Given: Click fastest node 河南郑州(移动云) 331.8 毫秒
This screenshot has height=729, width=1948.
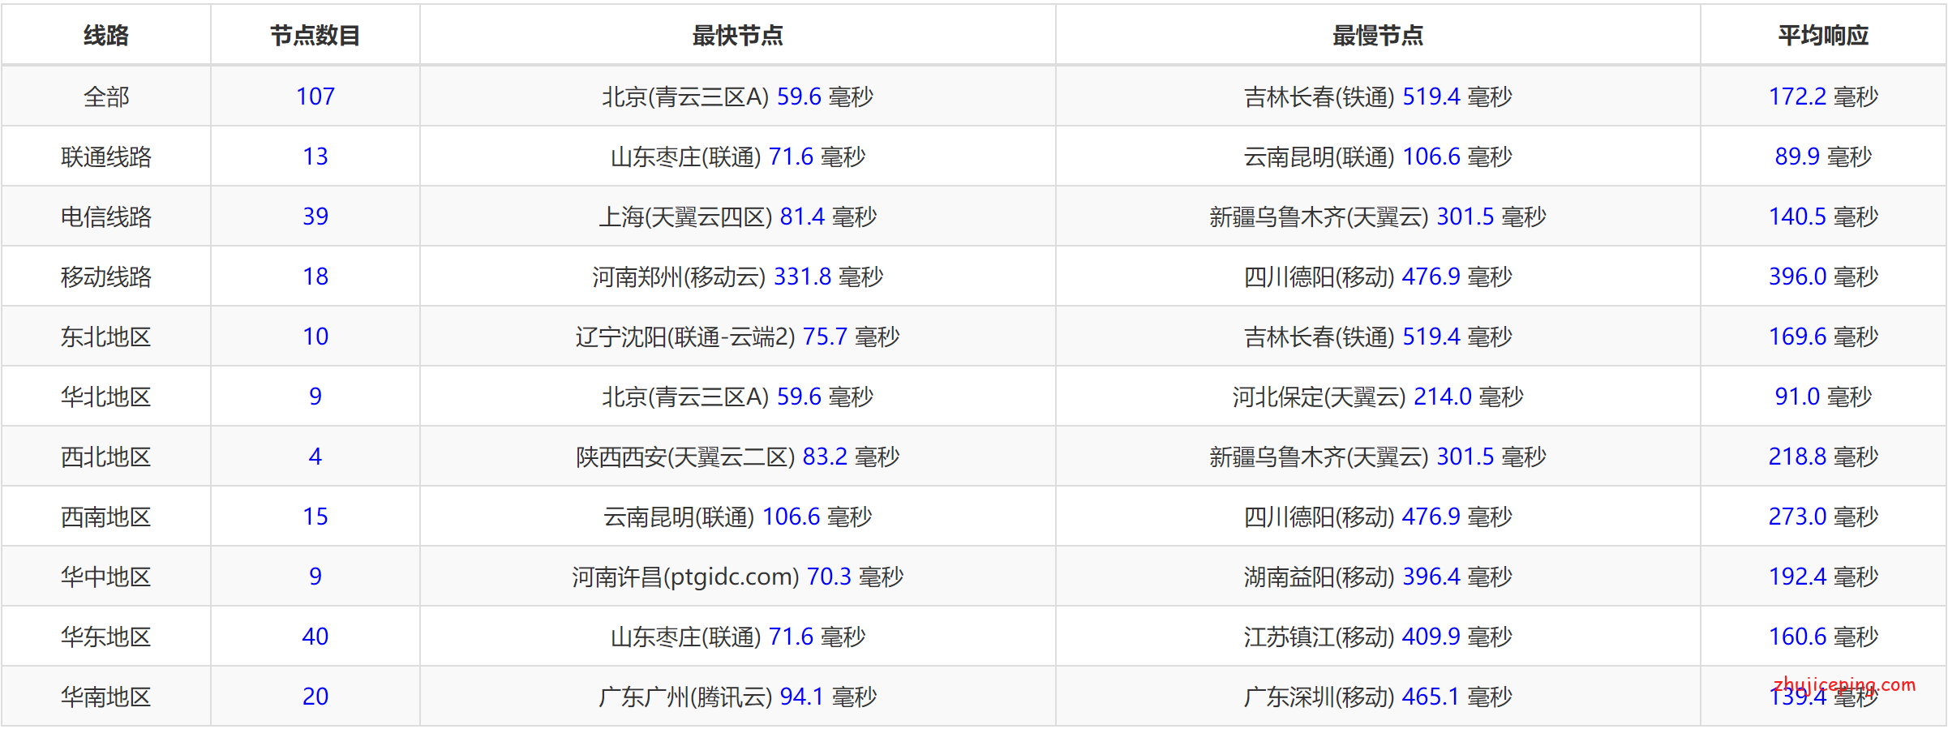Looking at the screenshot, I should (737, 277).
